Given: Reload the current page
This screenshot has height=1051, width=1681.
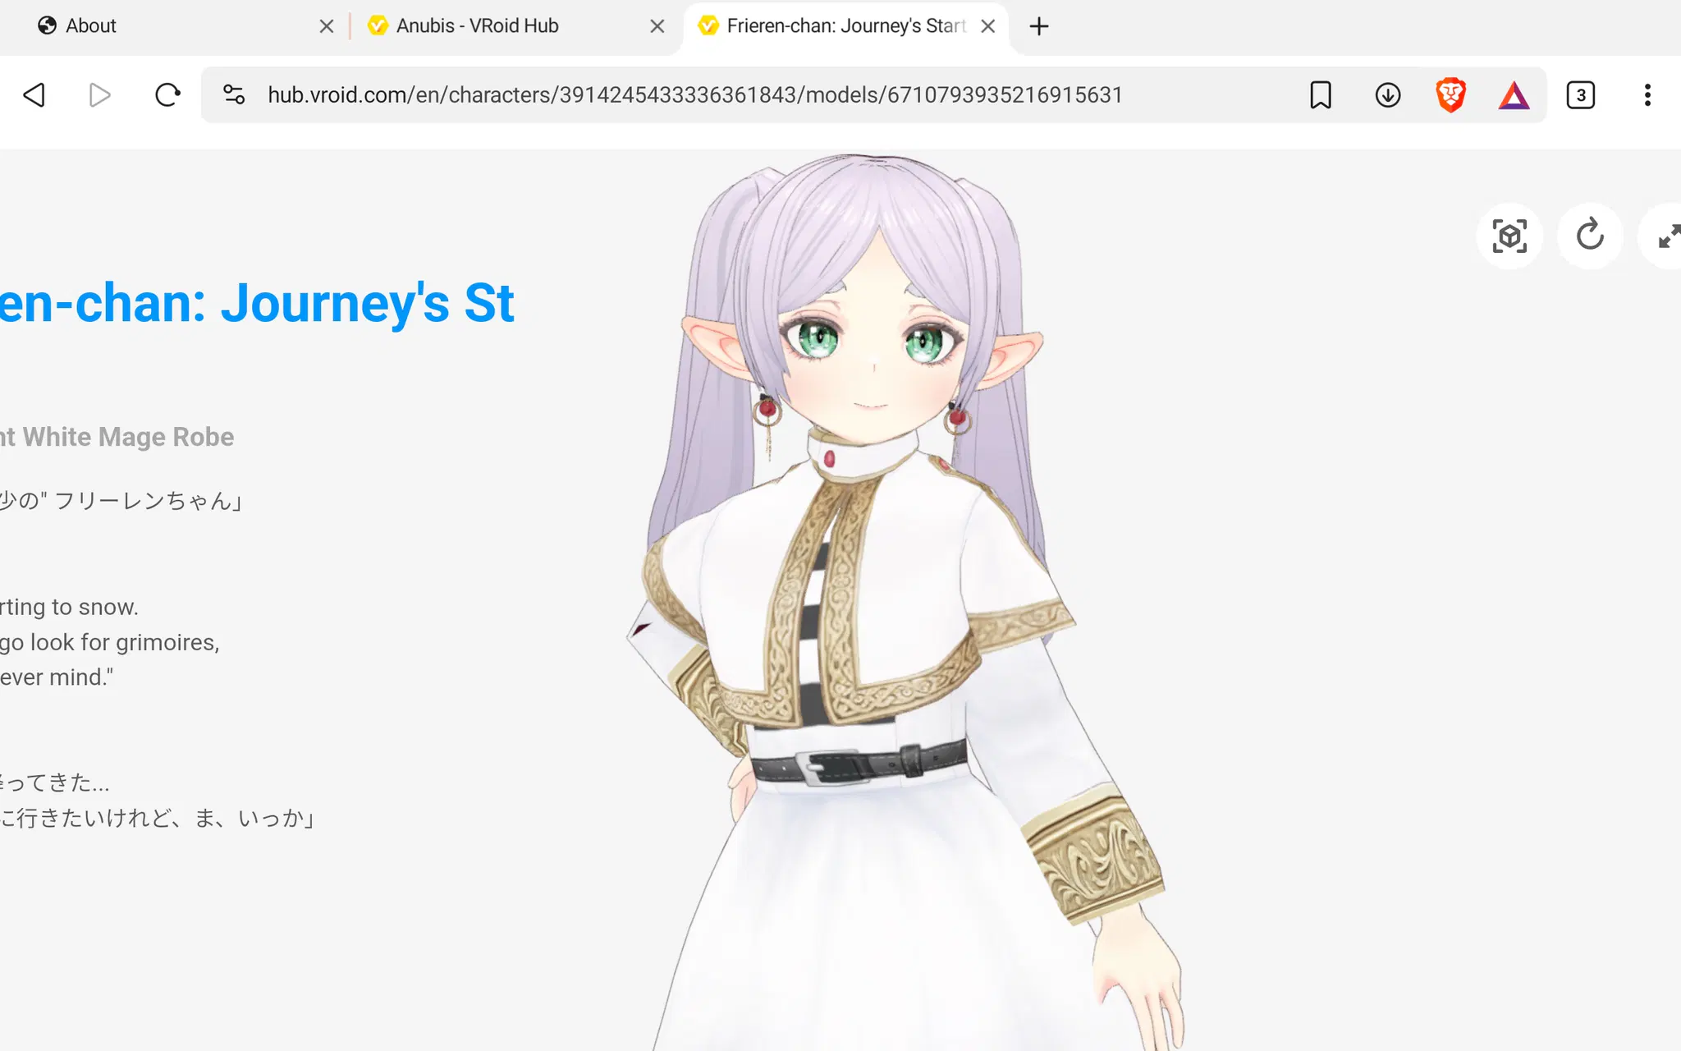Looking at the screenshot, I should pos(167,95).
